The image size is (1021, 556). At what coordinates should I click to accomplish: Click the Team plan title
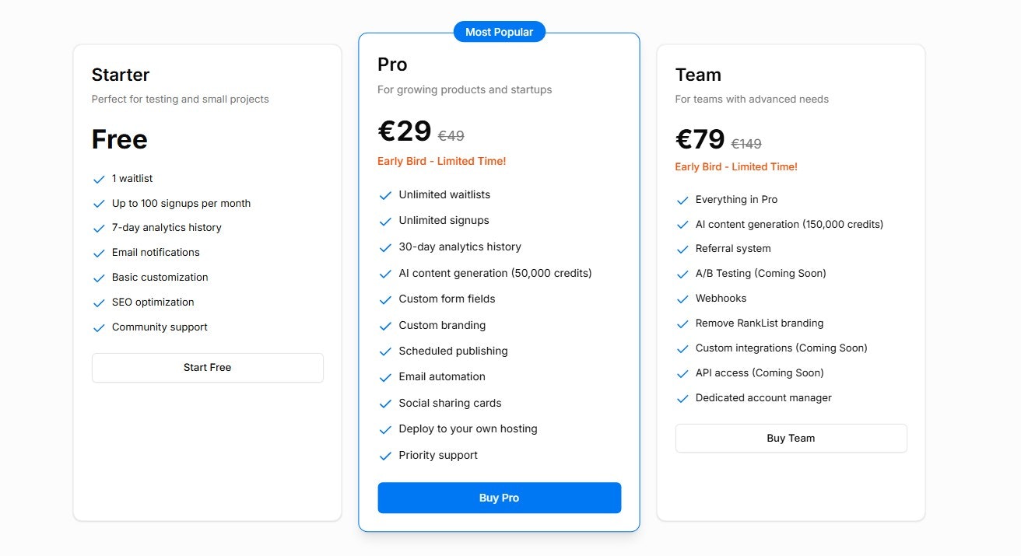click(x=698, y=75)
